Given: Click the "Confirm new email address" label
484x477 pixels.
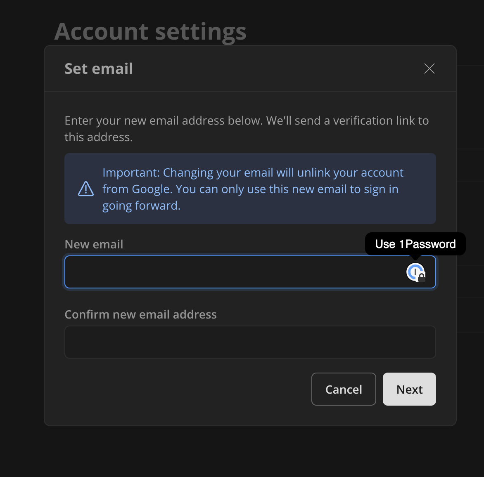Looking at the screenshot, I should [140, 314].
